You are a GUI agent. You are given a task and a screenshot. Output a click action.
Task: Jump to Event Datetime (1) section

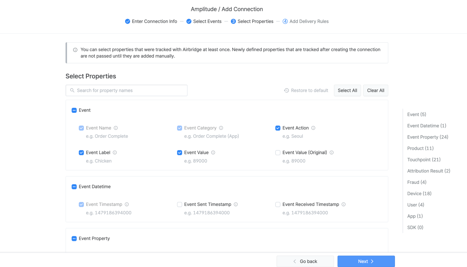pos(427,126)
